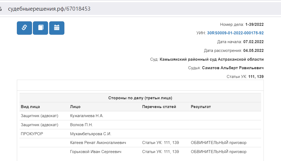
Task: Click ОБВИНИТЕЛЬНЫЙ приговор in Катеев row
Action: [x=219, y=143]
